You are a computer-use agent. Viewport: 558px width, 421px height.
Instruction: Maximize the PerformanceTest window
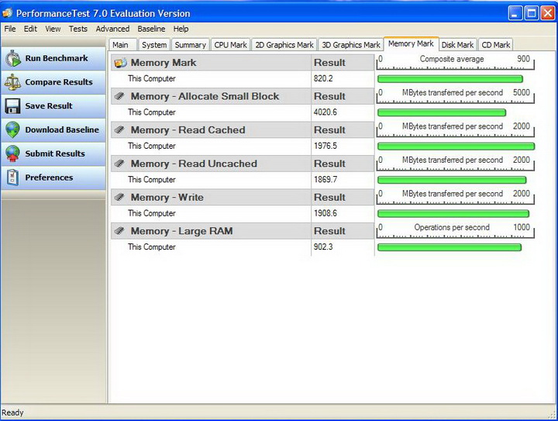pos(532,13)
